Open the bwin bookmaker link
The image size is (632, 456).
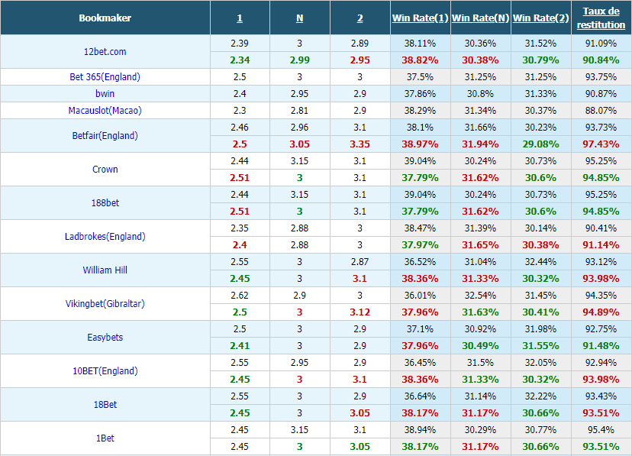105,93
